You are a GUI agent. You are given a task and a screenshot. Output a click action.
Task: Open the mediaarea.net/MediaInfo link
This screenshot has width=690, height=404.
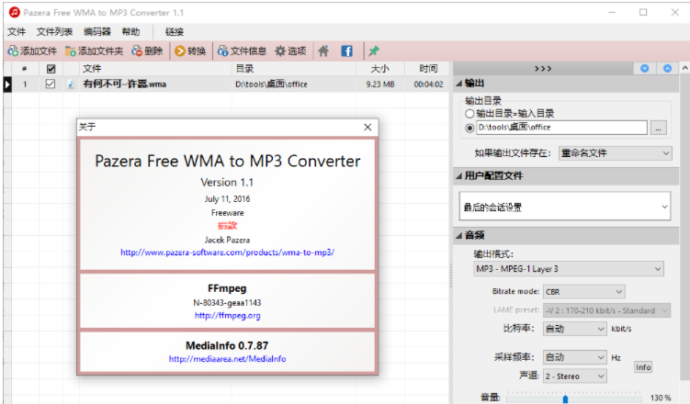228,359
